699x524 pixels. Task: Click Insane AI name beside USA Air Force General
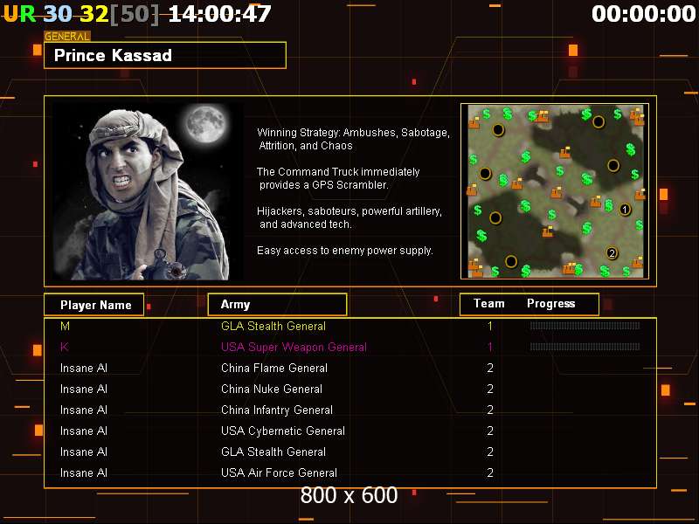coord(84,472)
